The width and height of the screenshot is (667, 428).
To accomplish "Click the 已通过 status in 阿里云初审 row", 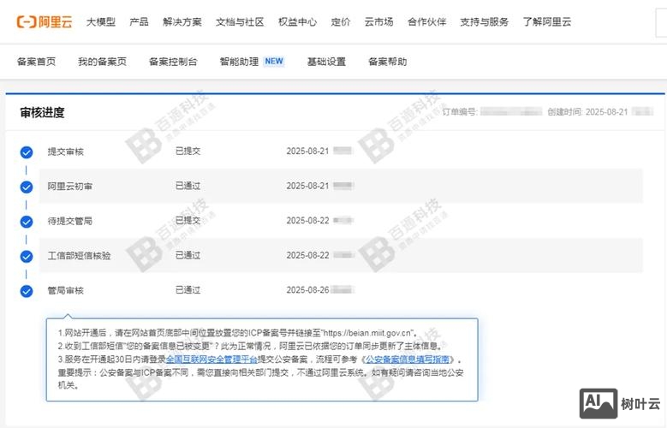I will point(188,186).
